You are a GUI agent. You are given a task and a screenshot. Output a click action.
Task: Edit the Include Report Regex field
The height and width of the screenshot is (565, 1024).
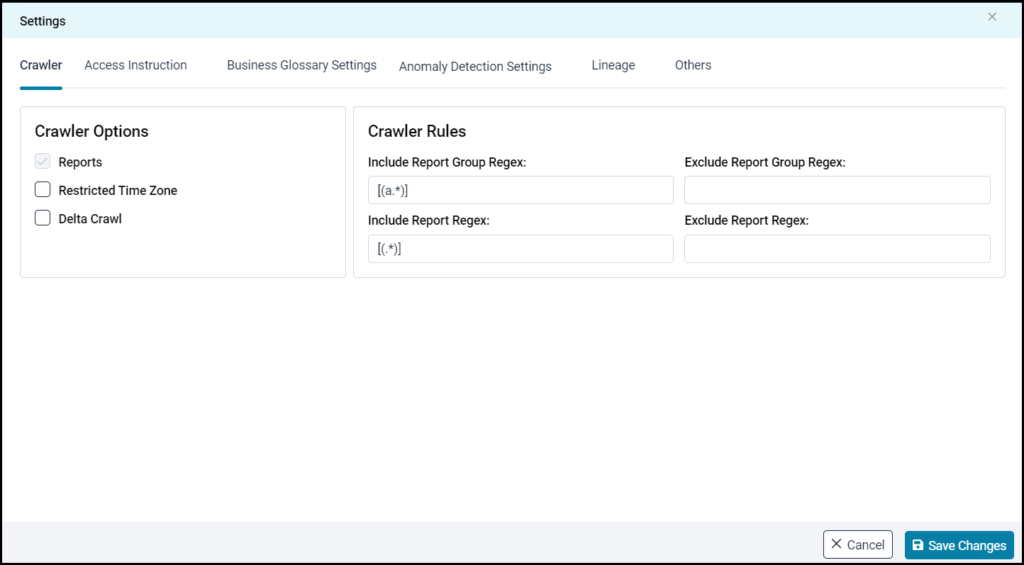click(521, 249)
